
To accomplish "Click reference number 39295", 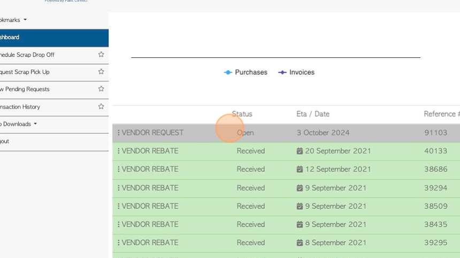I will point(435,242).
